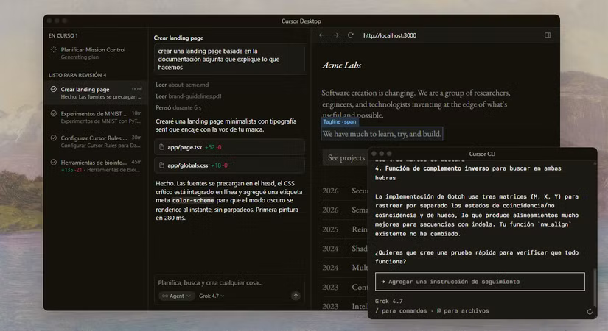Viewport: 608px width, 331px height.
Task: Click the crear una landing page prompt bubble
Action: pos(229,59)
